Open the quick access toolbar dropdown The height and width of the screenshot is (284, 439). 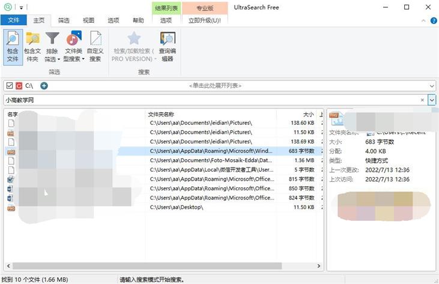[21, 8]
